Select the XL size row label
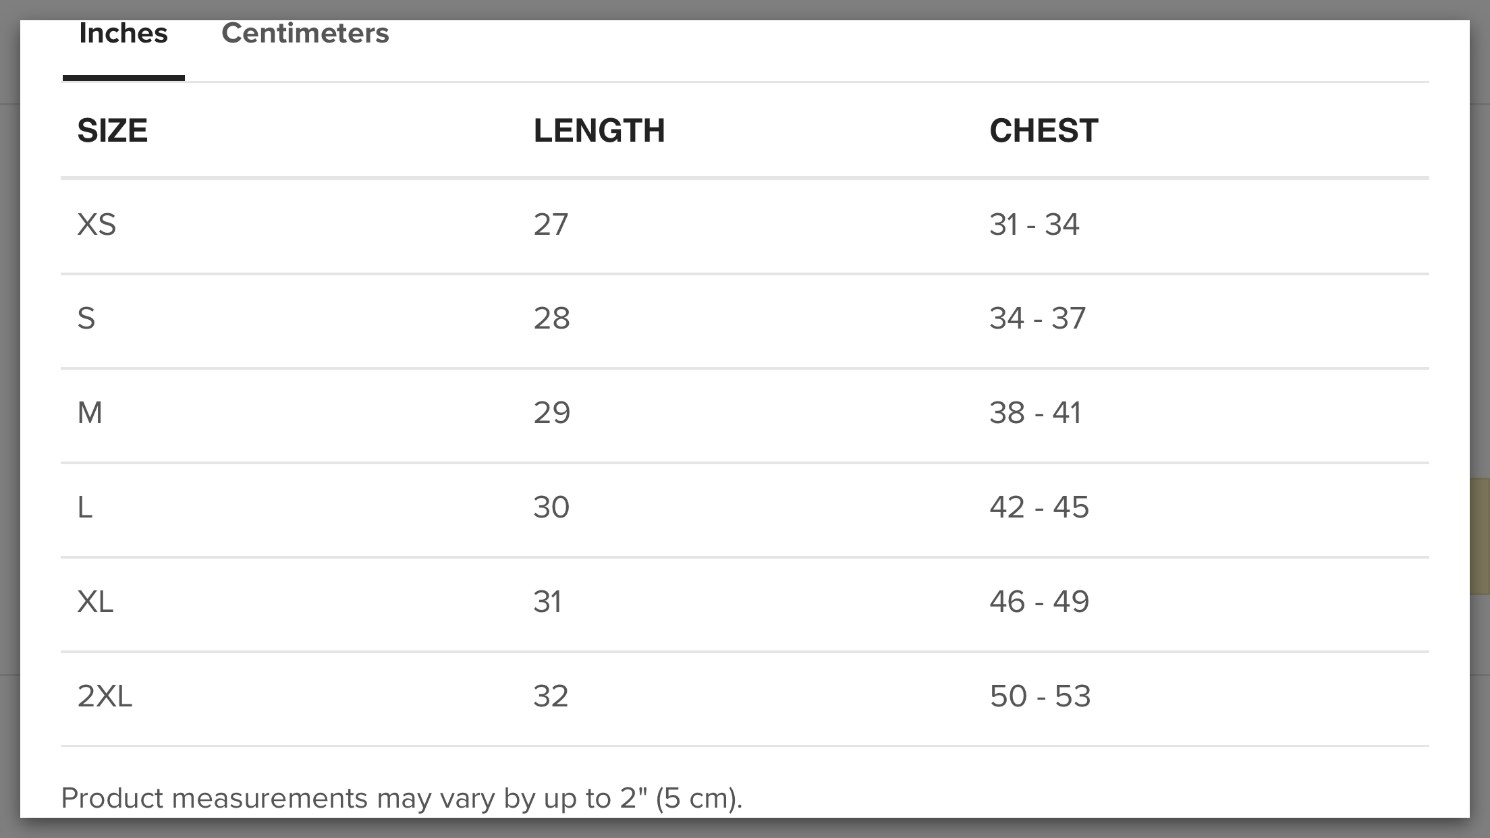 pos(95,601)
